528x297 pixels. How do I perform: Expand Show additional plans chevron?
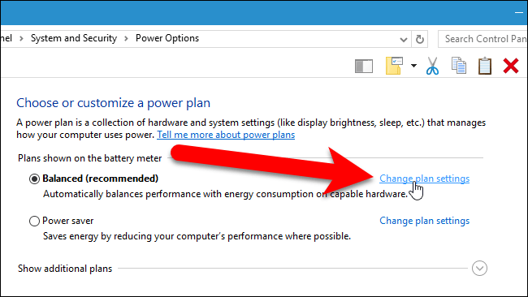pyautogui.click(x=479, y=268)
